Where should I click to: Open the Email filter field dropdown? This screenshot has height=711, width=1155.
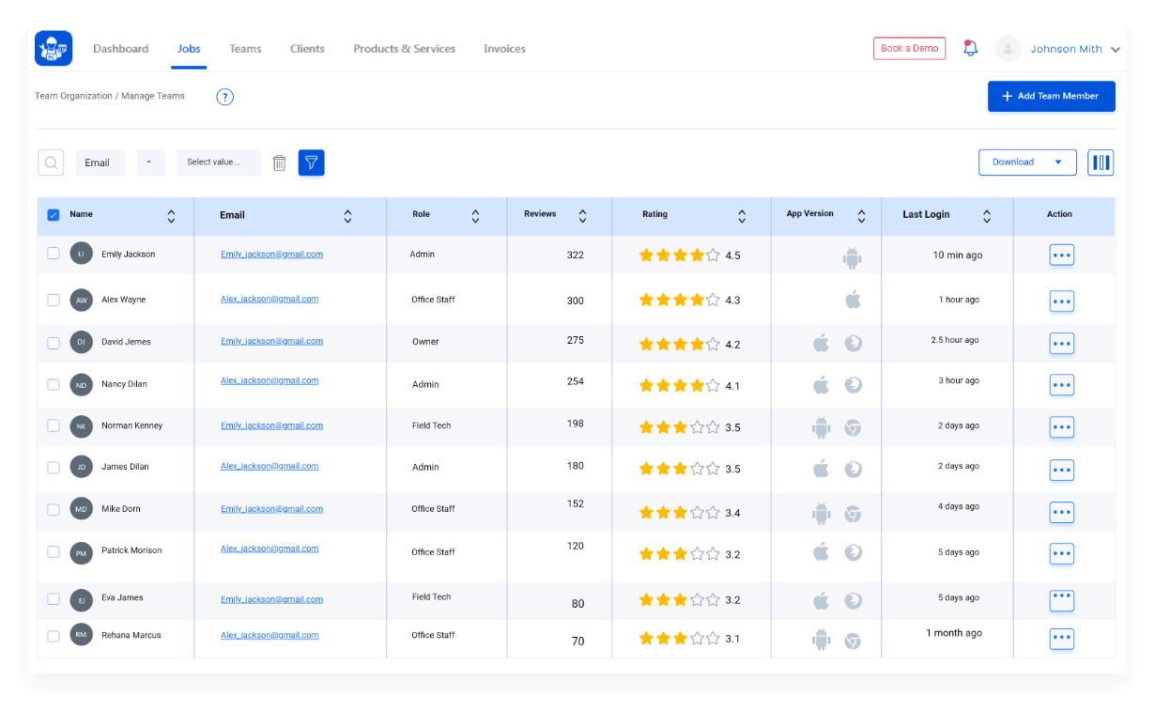(100, 162)
